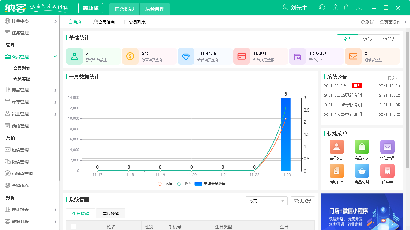Open the 今天 dropdown in 系统提醒
This screenshot has width=410, height=230.
point(266,201)
